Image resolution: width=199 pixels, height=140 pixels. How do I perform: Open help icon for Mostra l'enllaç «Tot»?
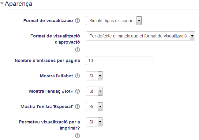tap(77, 91)
